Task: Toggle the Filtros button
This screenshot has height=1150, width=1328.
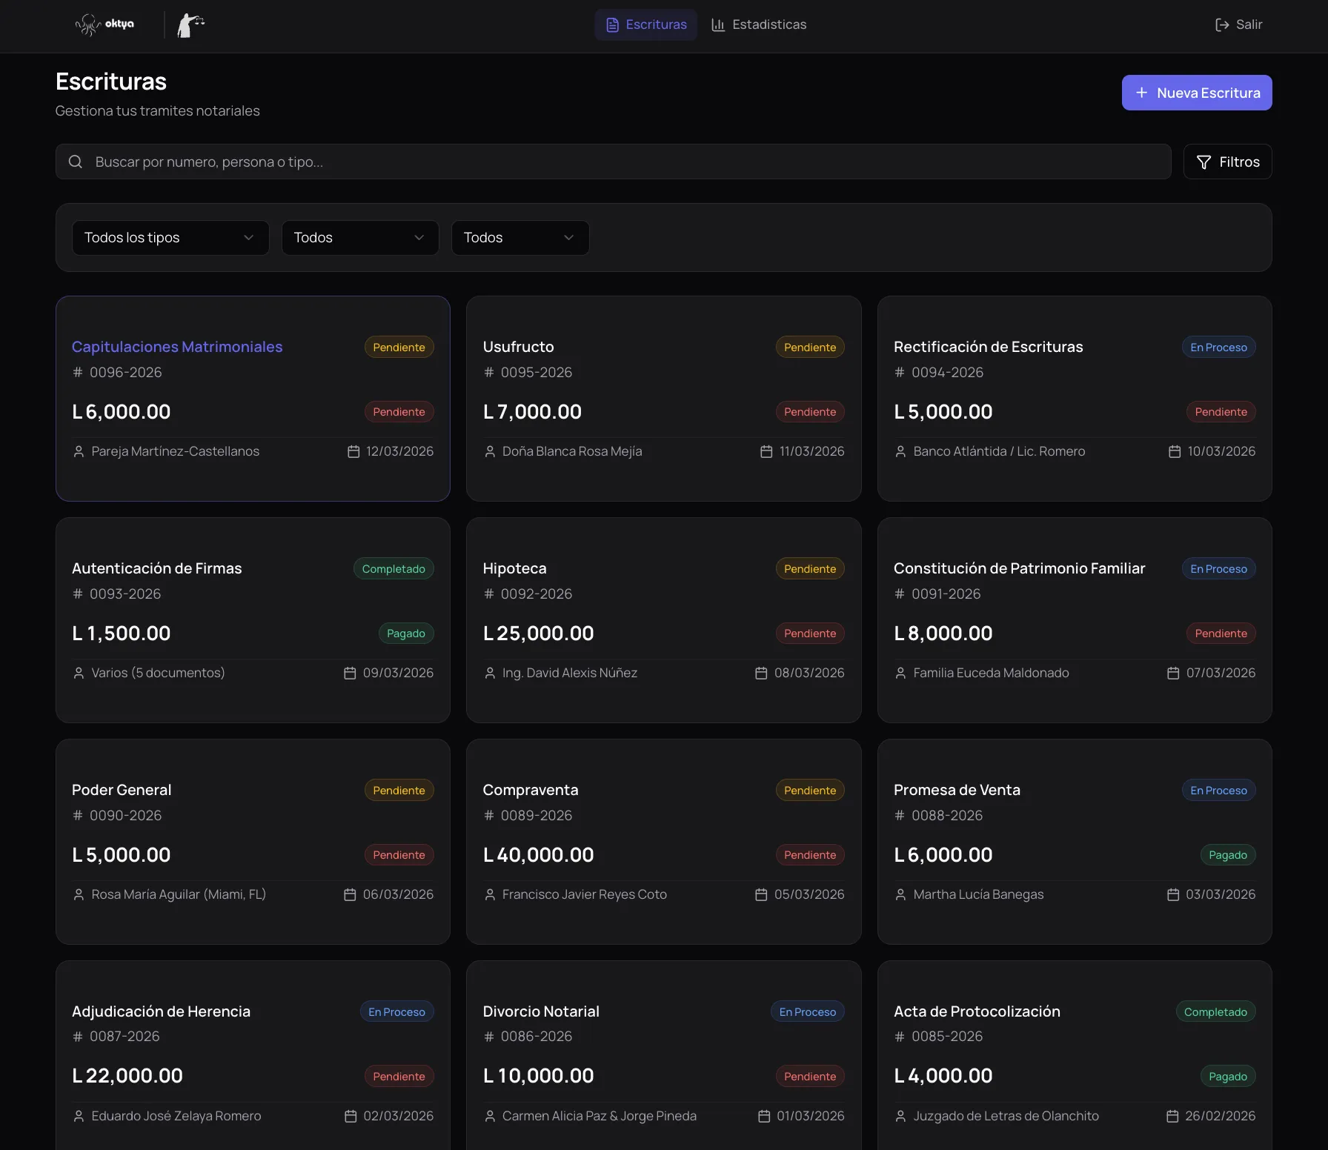Action: pos(1227,162)
